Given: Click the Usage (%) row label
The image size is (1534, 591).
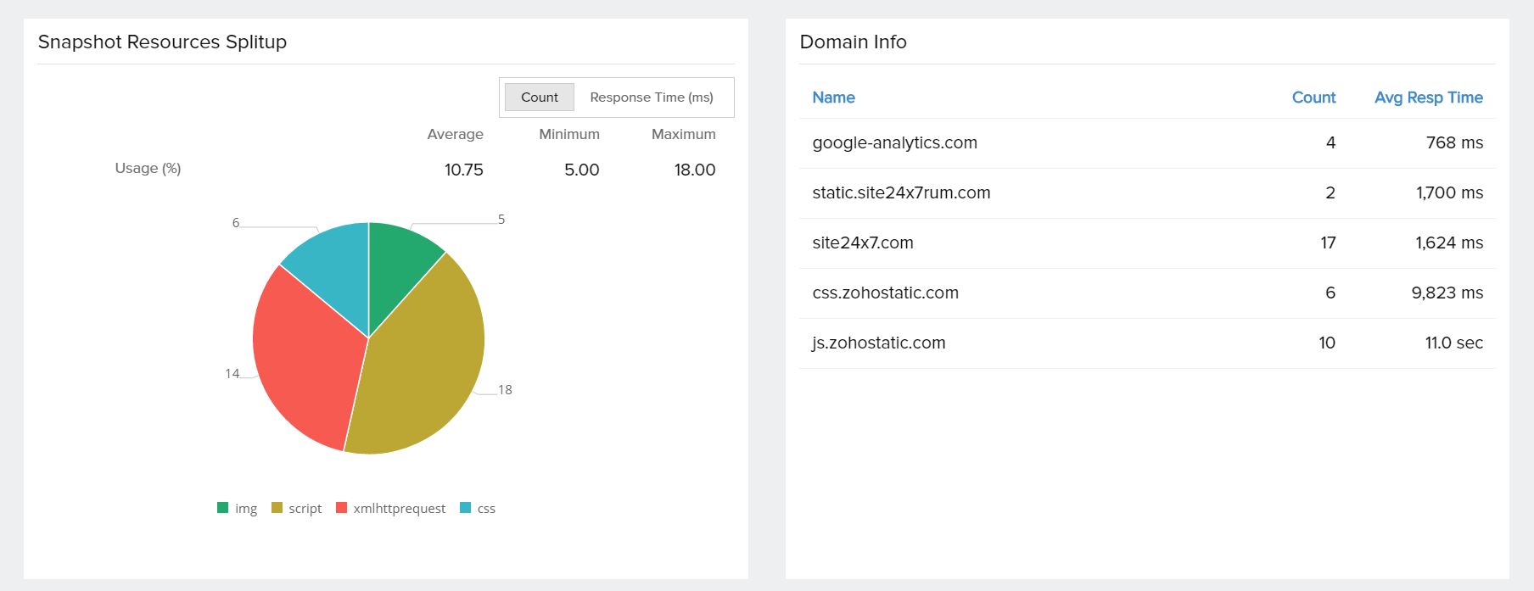Looking at the screenshot, I should tap(148, 169).
